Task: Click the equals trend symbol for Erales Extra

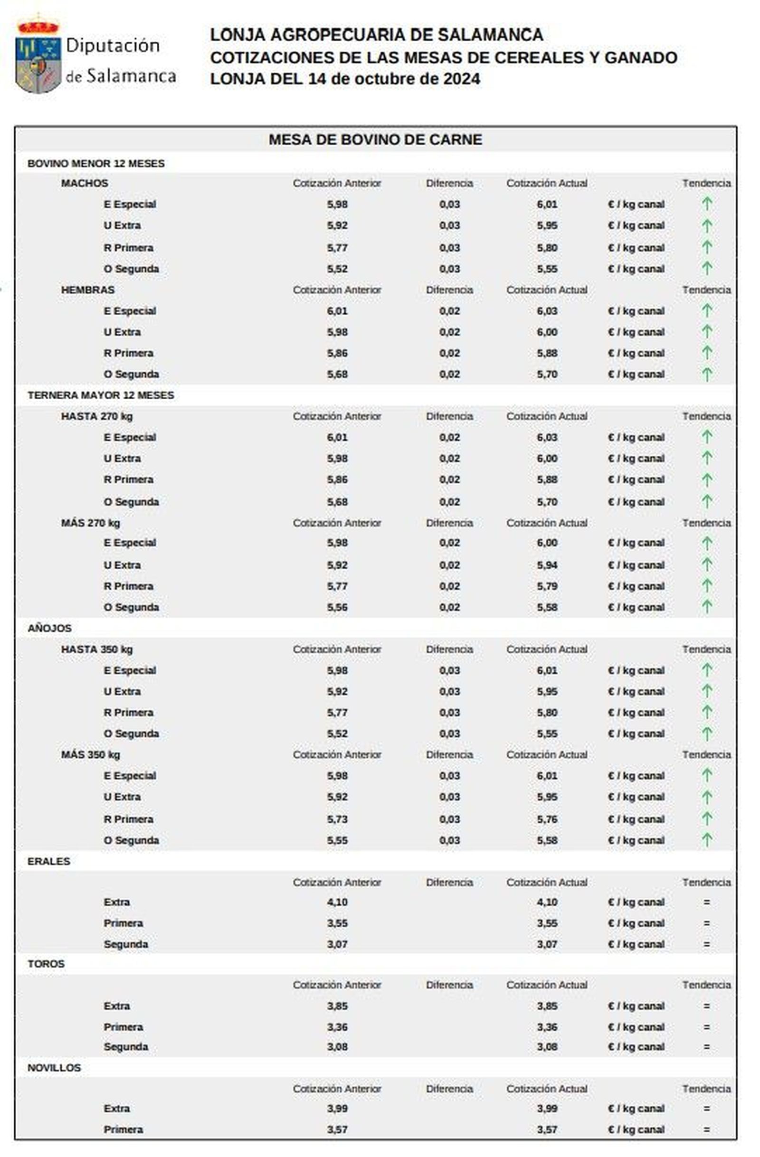Action: pyautogui.click(x=706, y=902)
